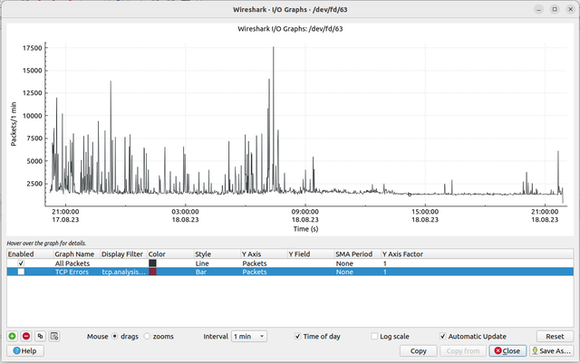Click the SMA Period column header
Screen dimensions: 580x363
coord(358,254)
